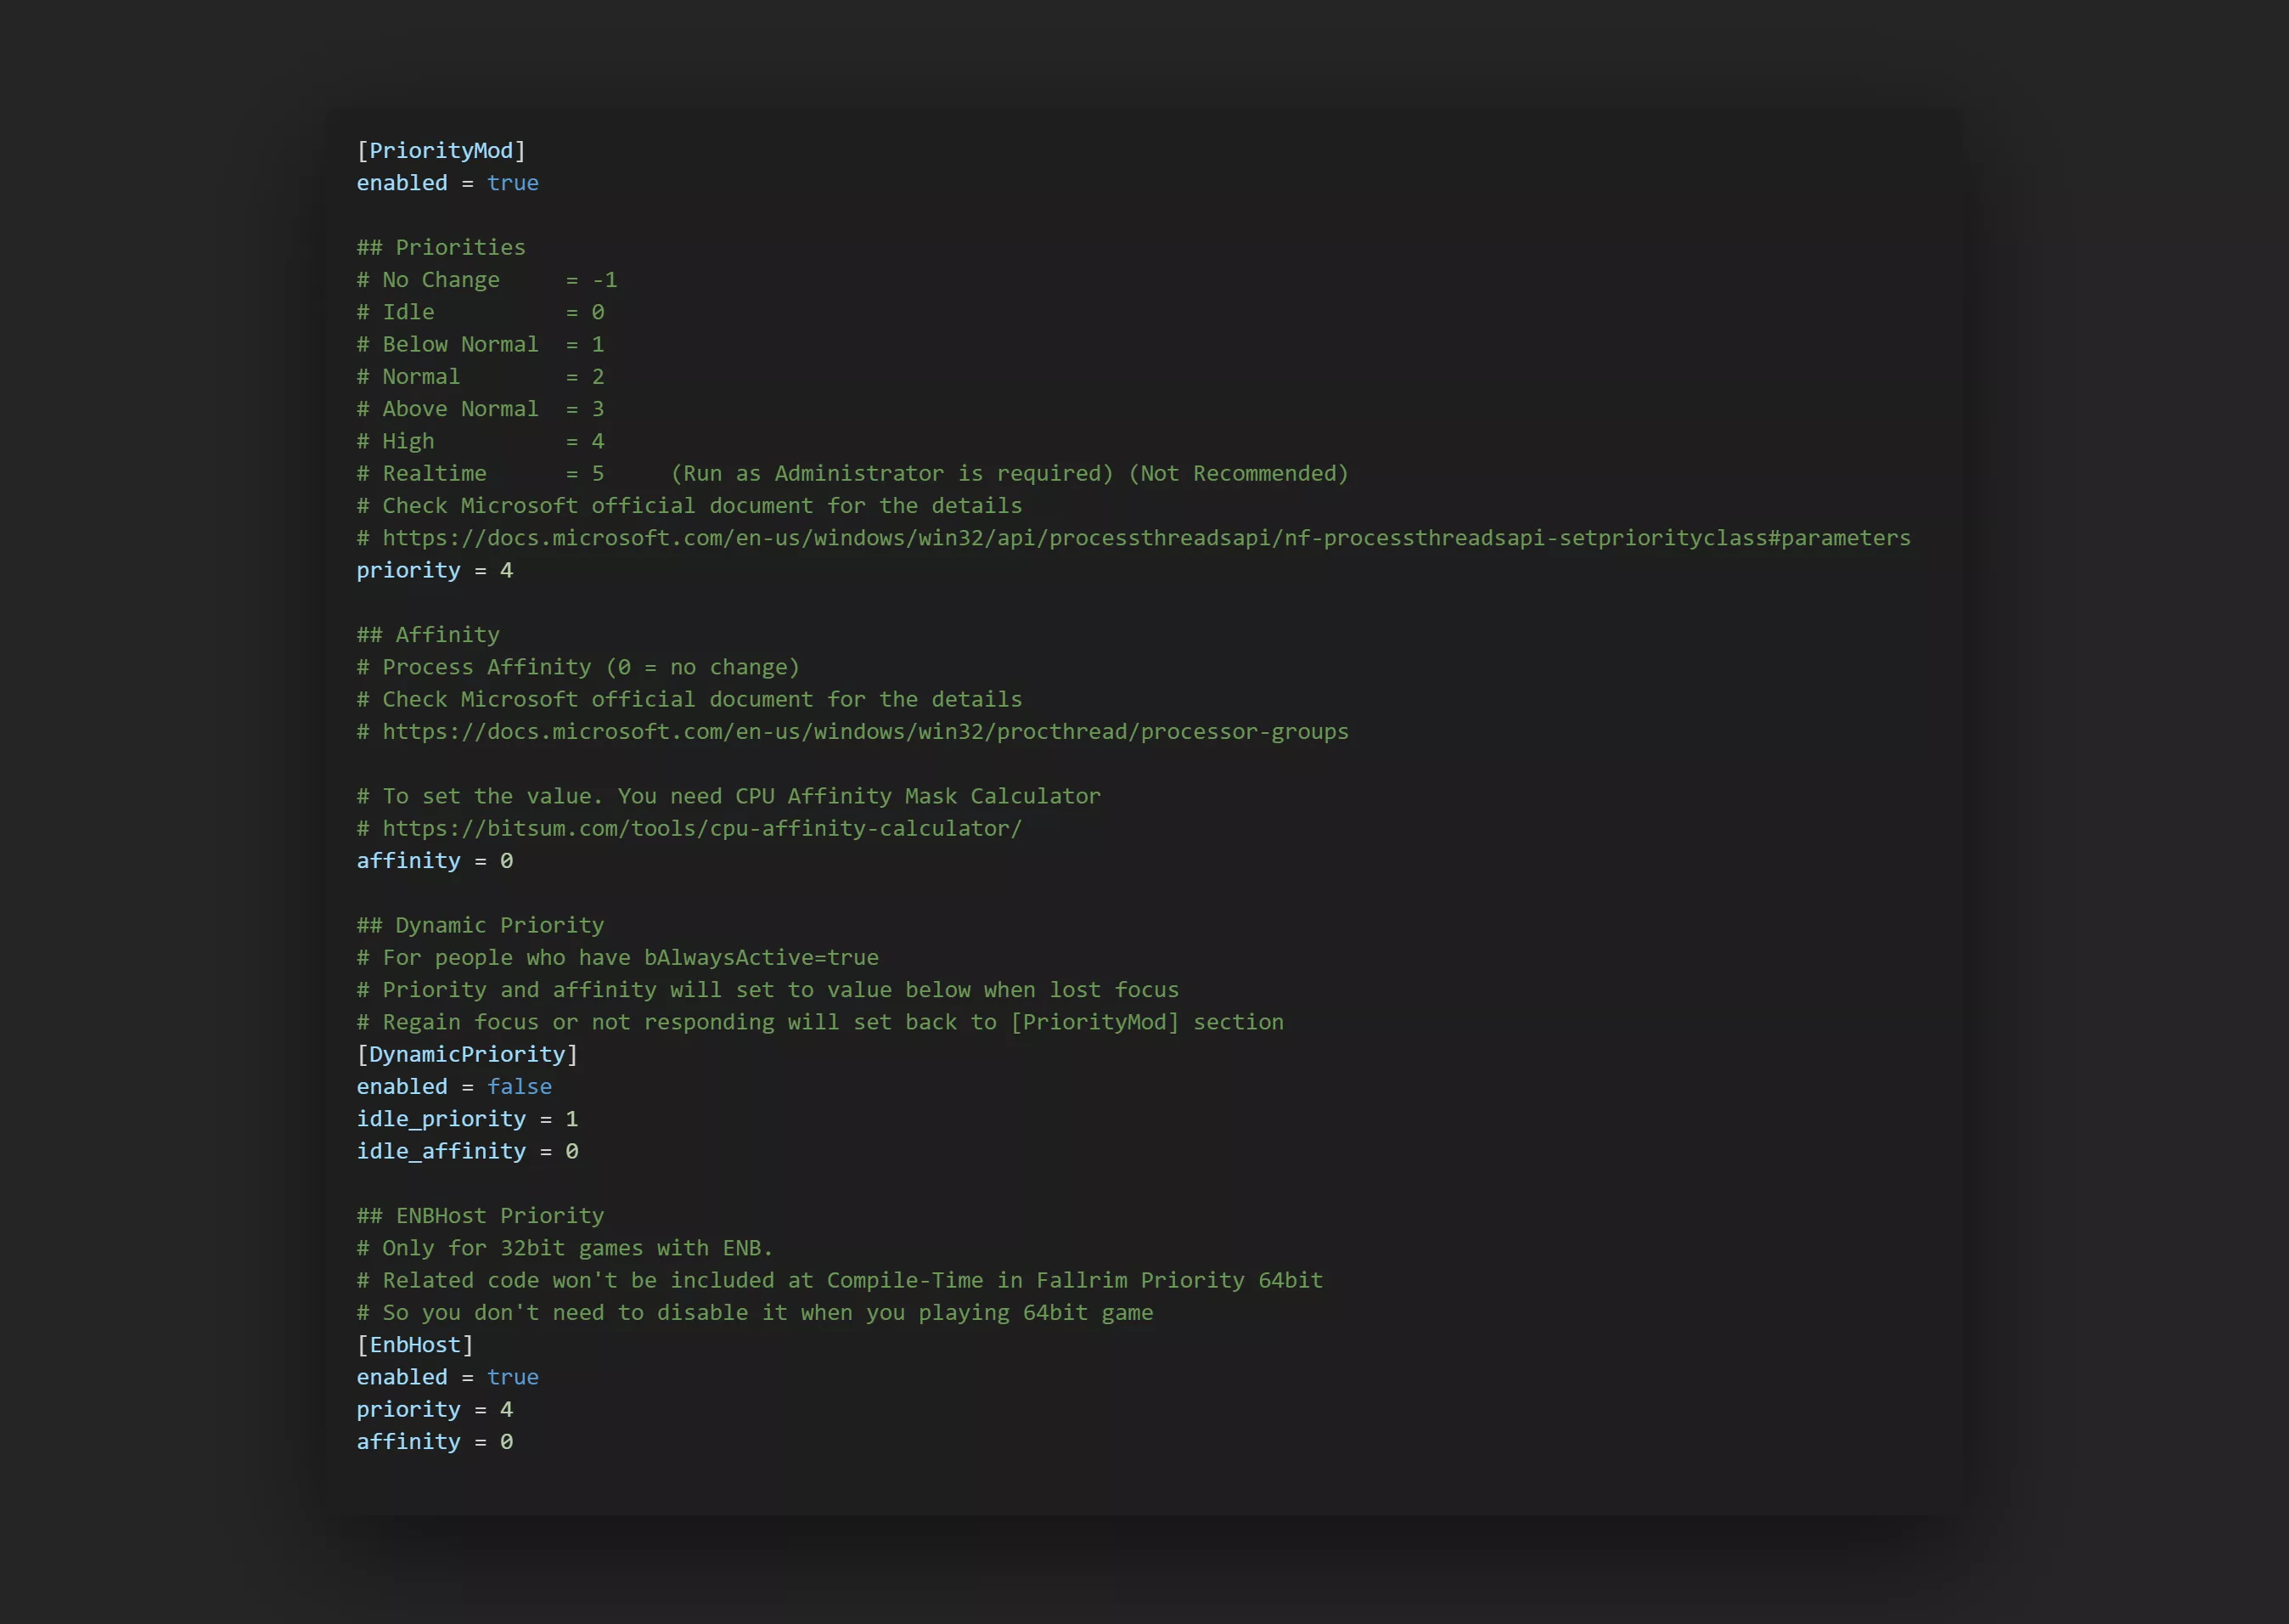
Task: Click the '# High = 4' comment
Action: 481,441
